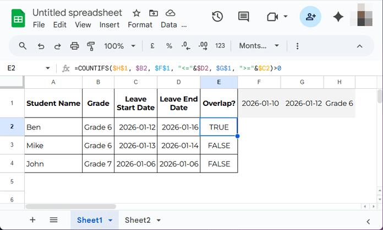Open the File menu
Image resolution: width=383 pixels, height=230 pixels.
pyautogui.click(x=39, y=25)
